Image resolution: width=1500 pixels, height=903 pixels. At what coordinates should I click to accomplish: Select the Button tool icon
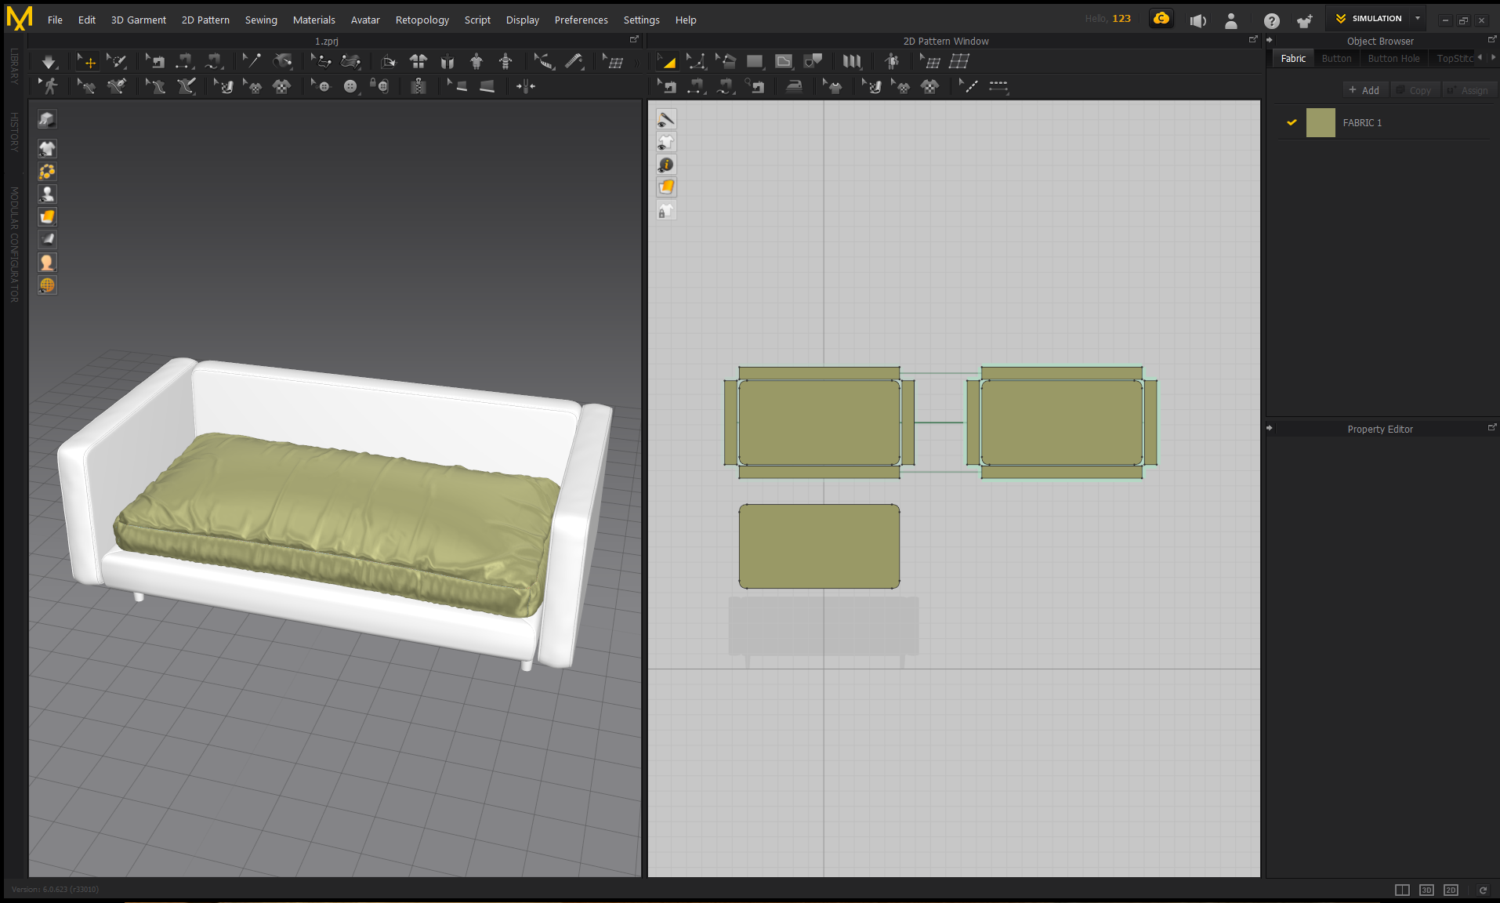(350, 86)
